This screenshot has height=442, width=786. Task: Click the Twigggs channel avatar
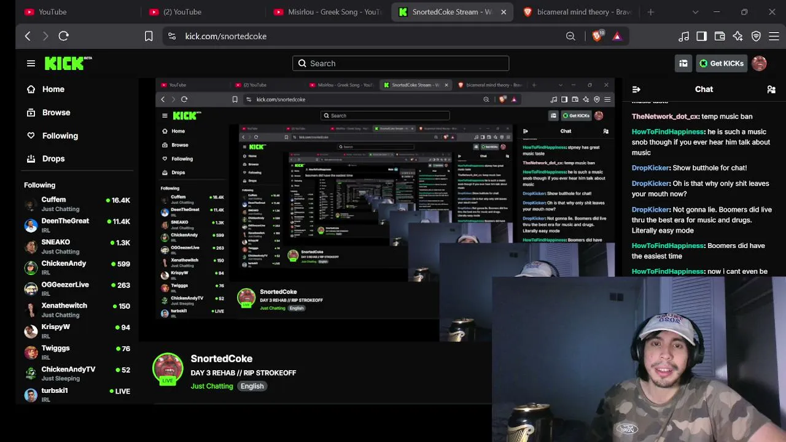(x=31, y=352)
